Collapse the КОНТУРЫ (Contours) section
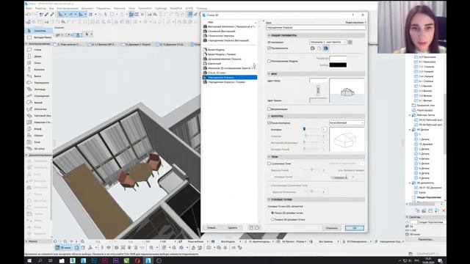 click(x=269, y=116)
